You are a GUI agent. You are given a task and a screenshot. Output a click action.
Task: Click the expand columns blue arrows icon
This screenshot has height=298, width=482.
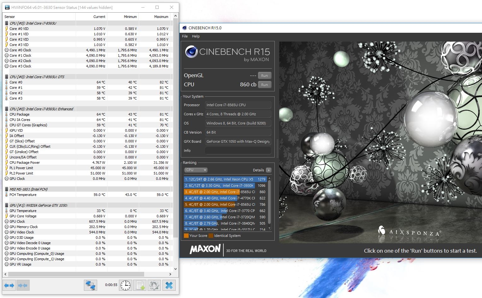(x=9, y=285)
